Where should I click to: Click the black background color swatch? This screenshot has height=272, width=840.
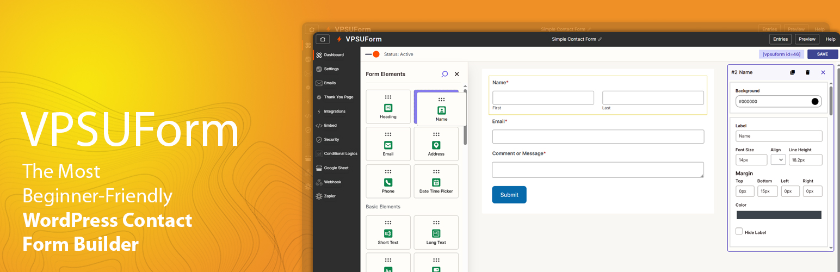point(815,102)
